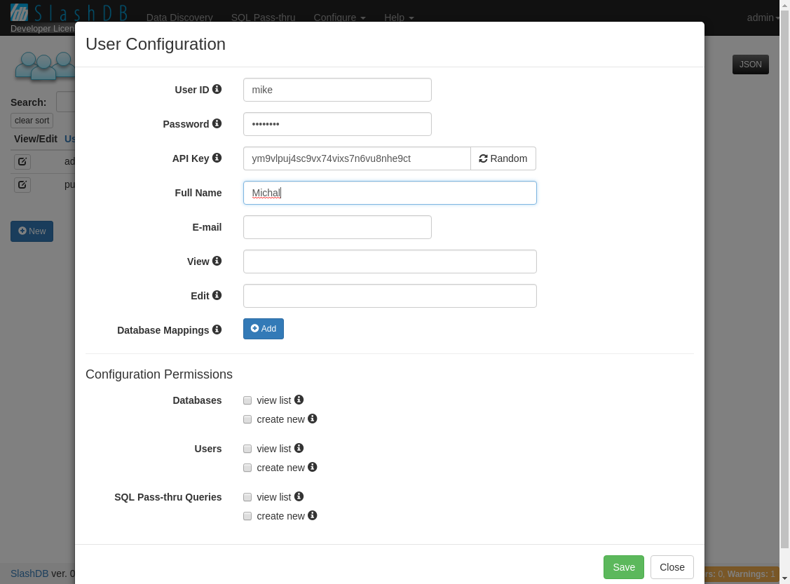Click the Edit field info icon
Image resolution: width=790 pixels, height=584 pixels.
pos(217,295)
